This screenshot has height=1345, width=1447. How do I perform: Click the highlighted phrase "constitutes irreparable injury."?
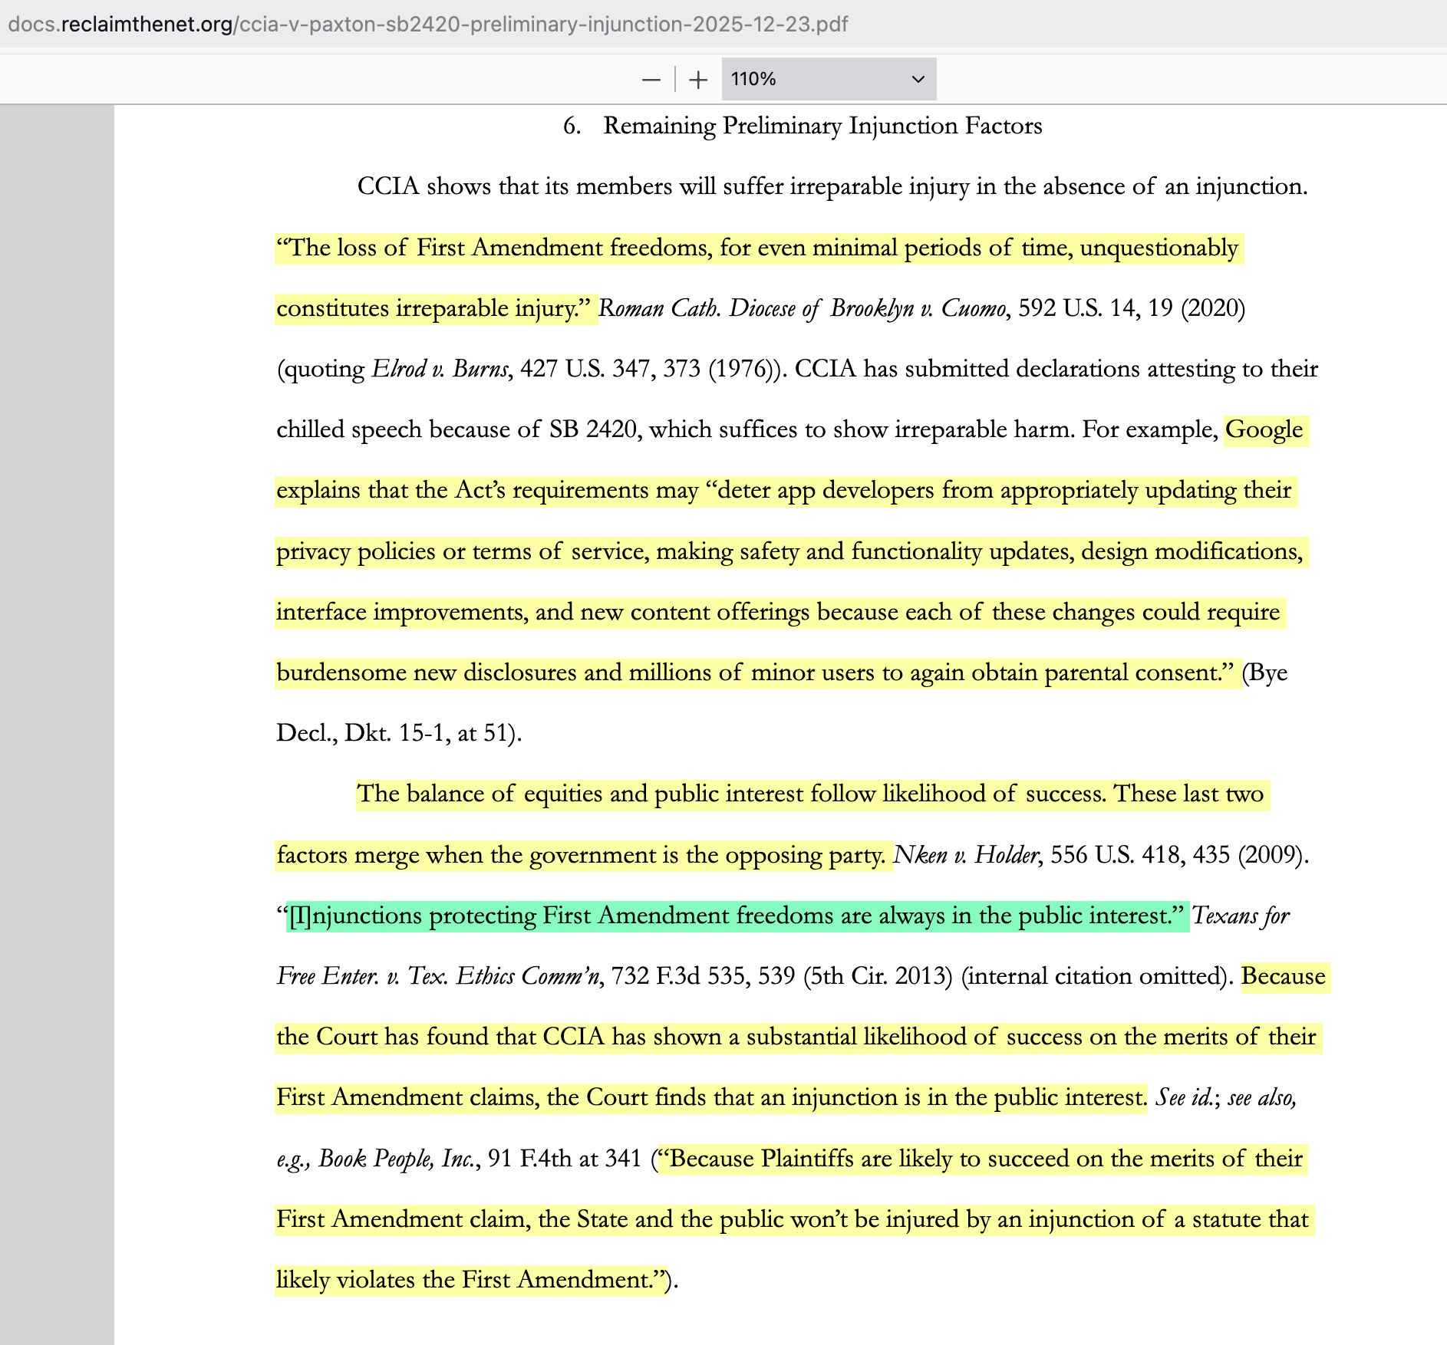click(x=433, y=308)
